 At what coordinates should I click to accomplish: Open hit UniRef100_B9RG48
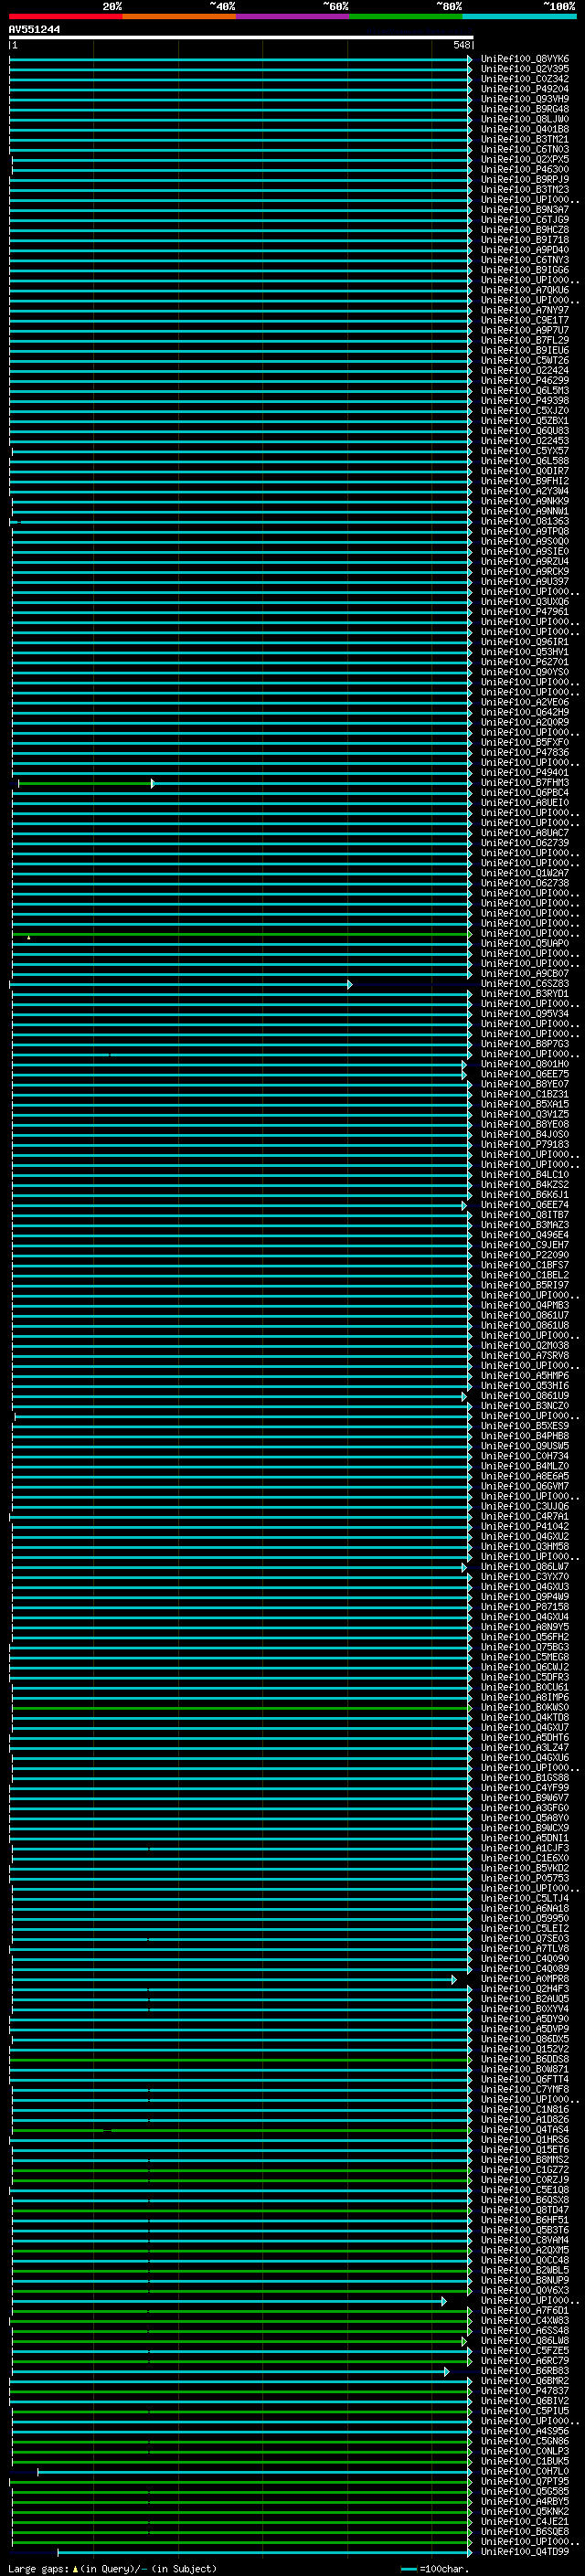coord(525,109)
